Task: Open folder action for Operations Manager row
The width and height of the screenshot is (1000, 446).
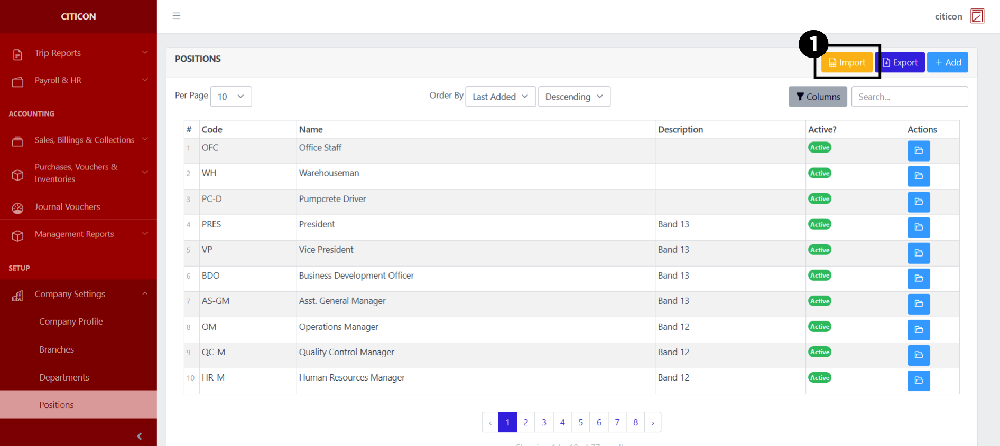Action: [x=918, y=330]
